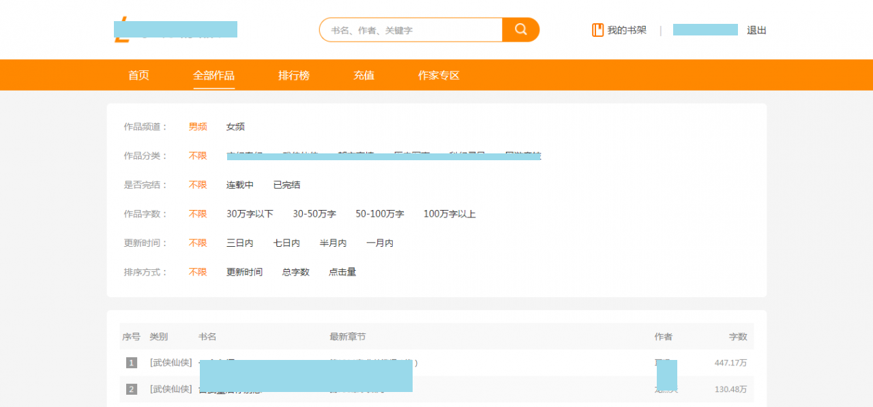Click the orange search magnifier button
Viewport: 873px width, 407px height.
click(x=520, y=29)
